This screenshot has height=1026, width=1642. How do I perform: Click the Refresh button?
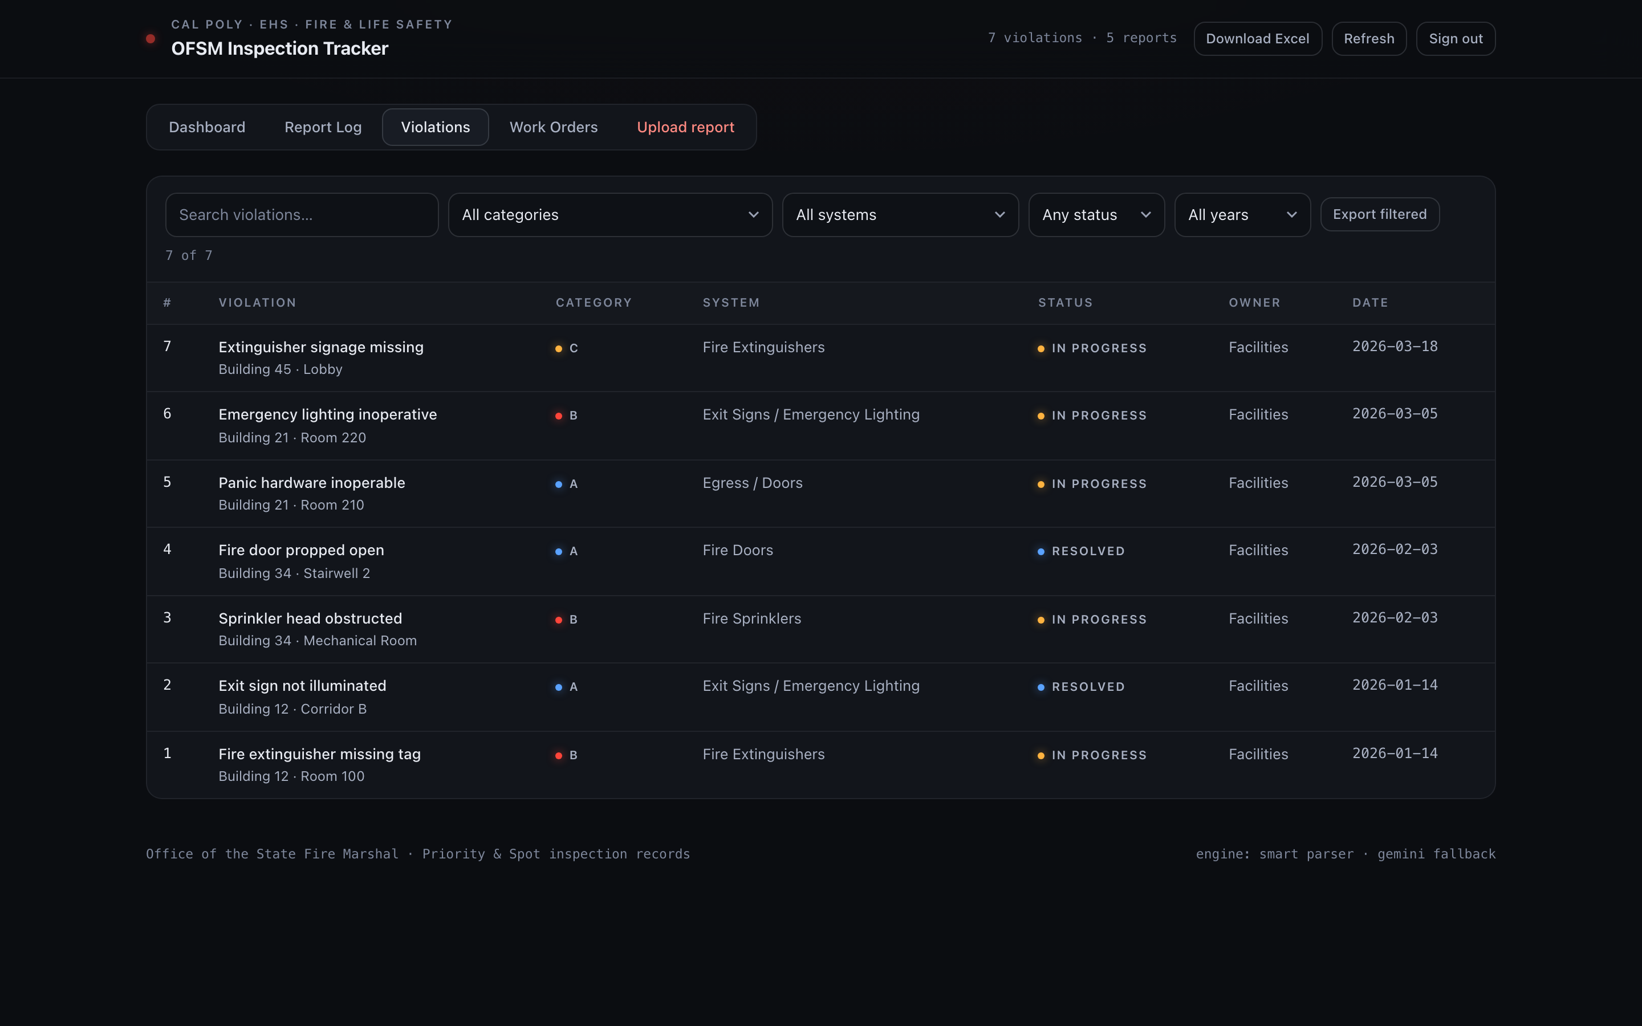[x=1369, y=39]
